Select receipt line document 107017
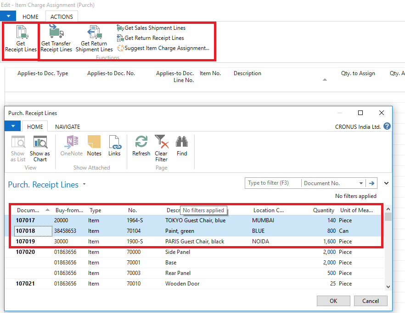 coord(25,220)
